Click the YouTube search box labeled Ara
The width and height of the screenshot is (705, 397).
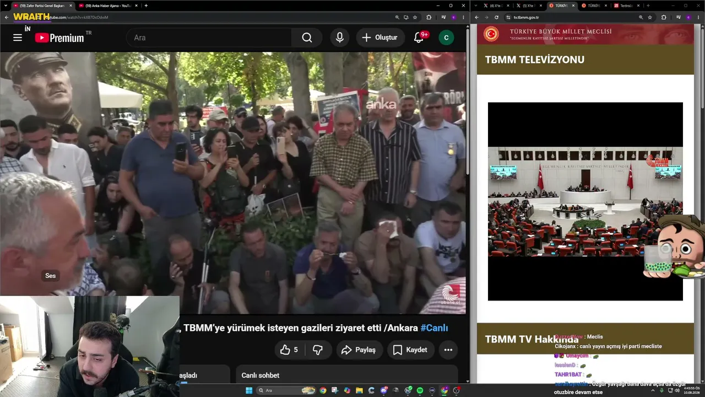tap(209, 37)
